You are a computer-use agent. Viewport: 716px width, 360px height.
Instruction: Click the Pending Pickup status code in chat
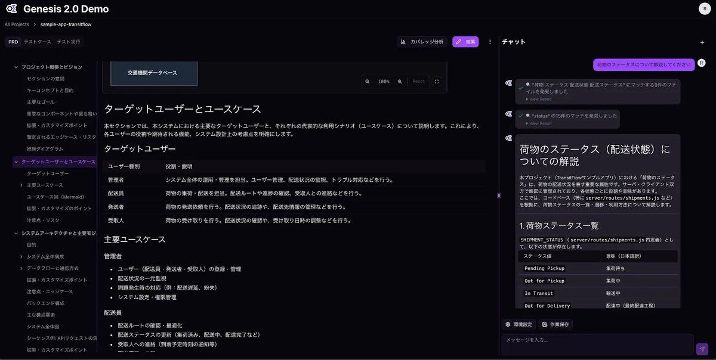544,268
